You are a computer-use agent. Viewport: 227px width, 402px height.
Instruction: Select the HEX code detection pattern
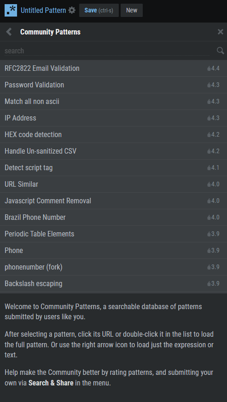(x=113, y=135)
